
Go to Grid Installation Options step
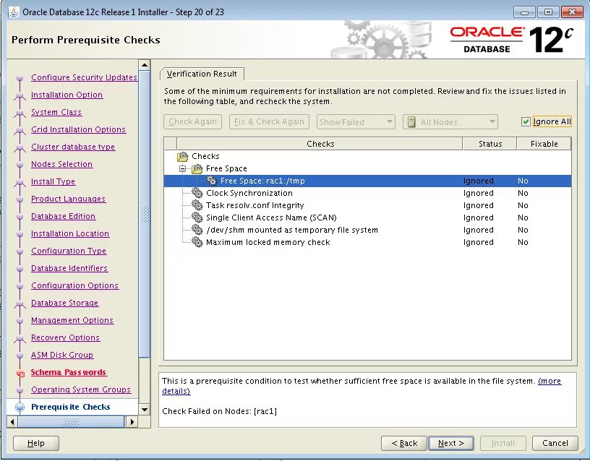tap(78, 129)
